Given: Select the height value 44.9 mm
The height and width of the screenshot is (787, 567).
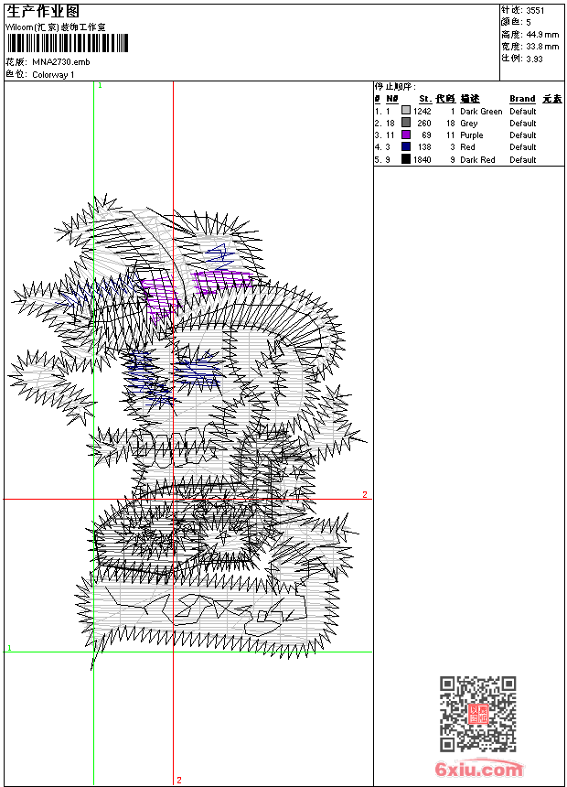Looking at the screenshot, I should click(x=542, y=35).
